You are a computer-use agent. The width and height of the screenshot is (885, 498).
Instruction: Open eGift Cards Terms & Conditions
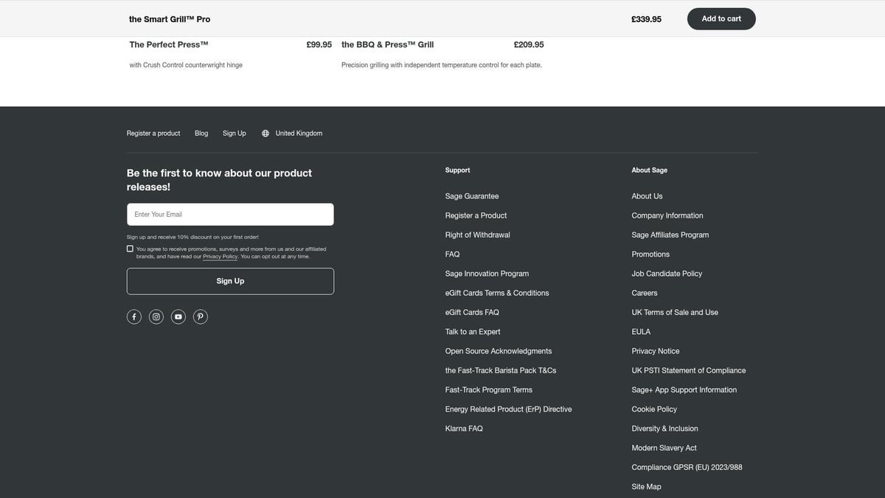click(x=497, y=293)
